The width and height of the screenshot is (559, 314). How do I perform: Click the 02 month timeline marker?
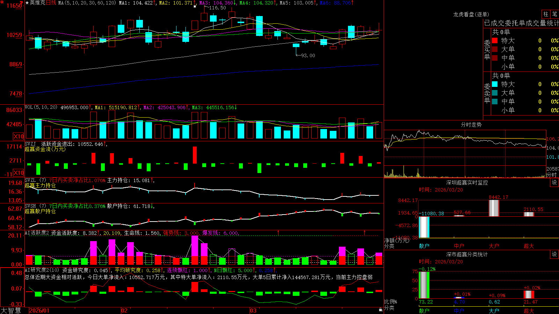click(x=124, y=311)
